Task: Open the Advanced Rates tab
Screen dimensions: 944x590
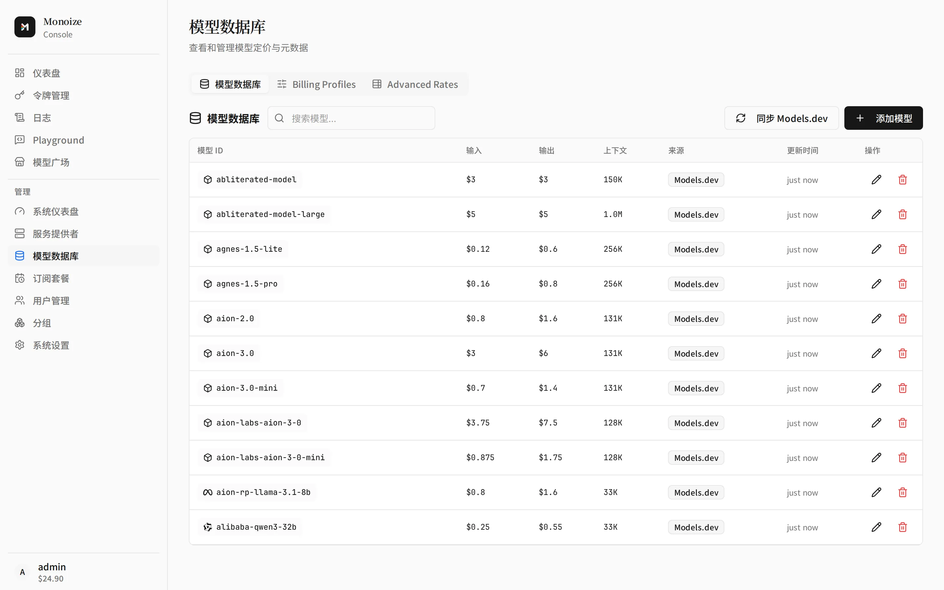Action: (415, 84)
